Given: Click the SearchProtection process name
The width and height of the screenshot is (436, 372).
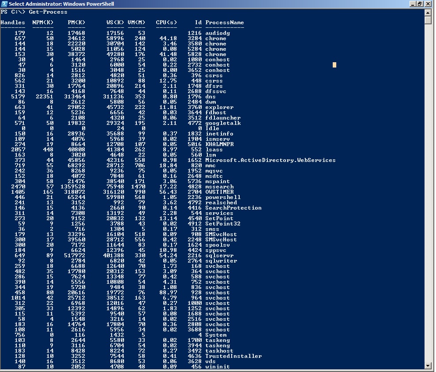Looking at the screenshot, I should point(233,208).
